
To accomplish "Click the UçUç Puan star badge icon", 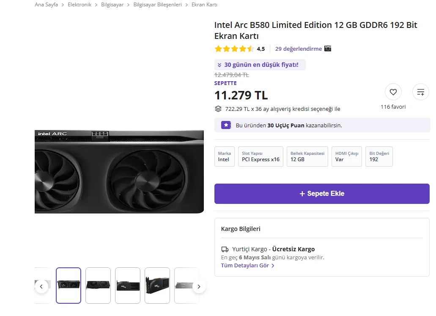I will 226,125.
